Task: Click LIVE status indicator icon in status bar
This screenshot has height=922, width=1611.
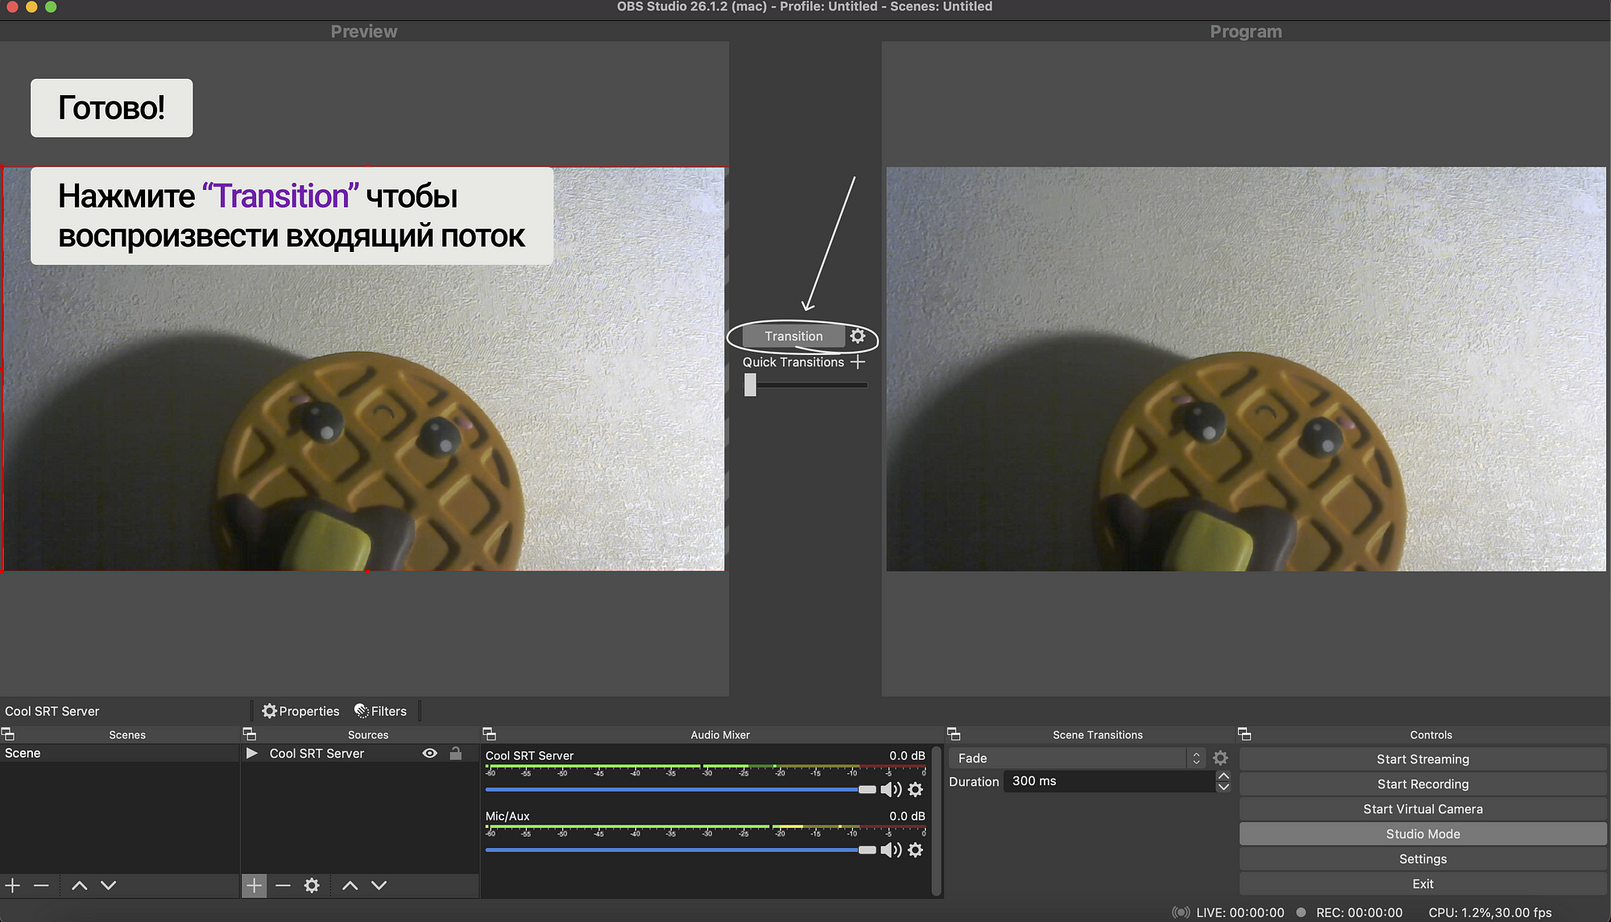Action: click(x=1181, y=912)
